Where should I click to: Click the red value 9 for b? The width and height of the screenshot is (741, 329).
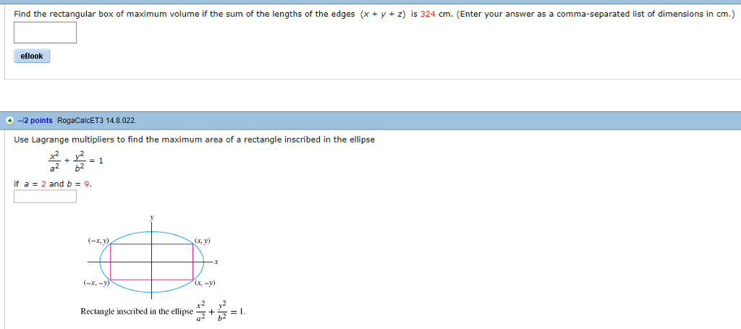(87, 184)
